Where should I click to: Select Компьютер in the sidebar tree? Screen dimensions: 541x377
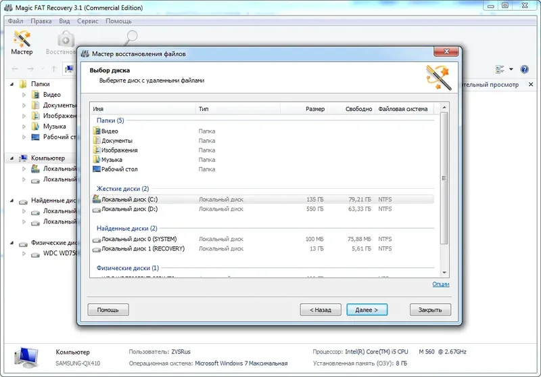tap(48, 158)
